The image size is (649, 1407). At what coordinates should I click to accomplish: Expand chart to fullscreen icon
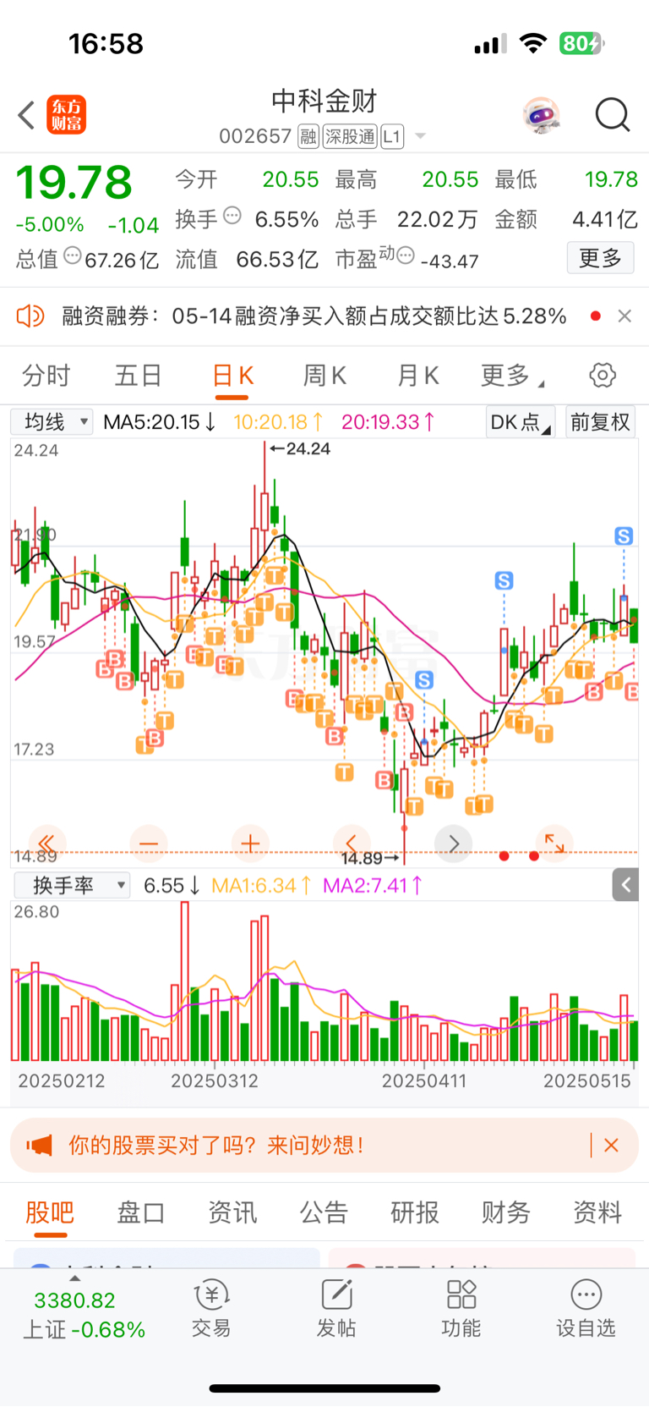click(x=554, y=844)
